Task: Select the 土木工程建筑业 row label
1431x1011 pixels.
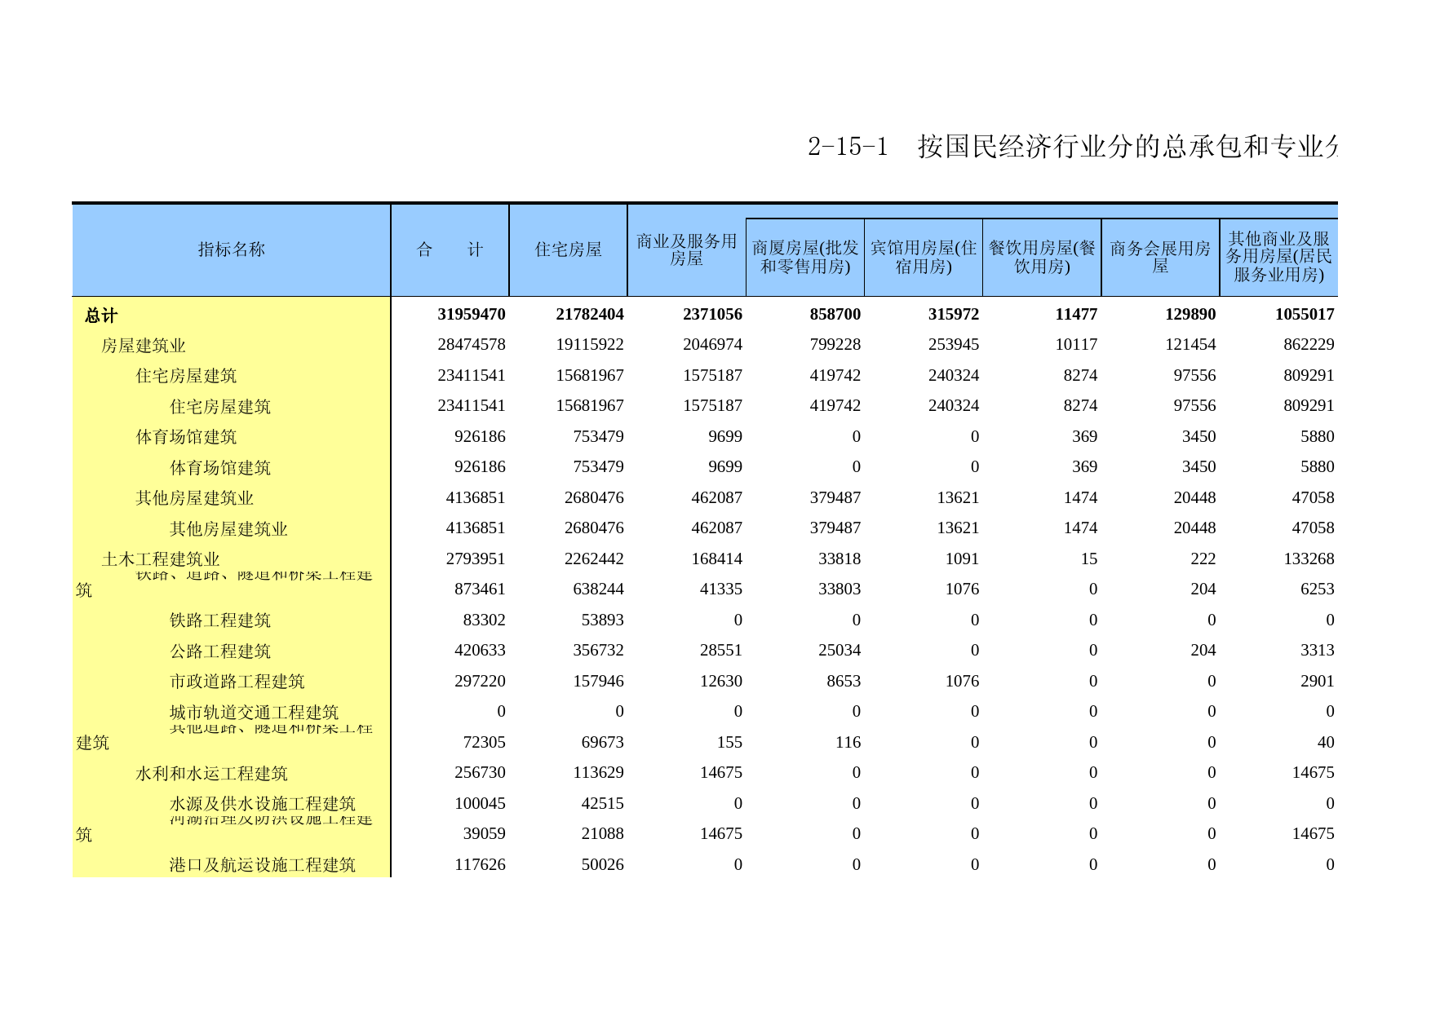Action: pyautogui.click(x=161, y=559)
